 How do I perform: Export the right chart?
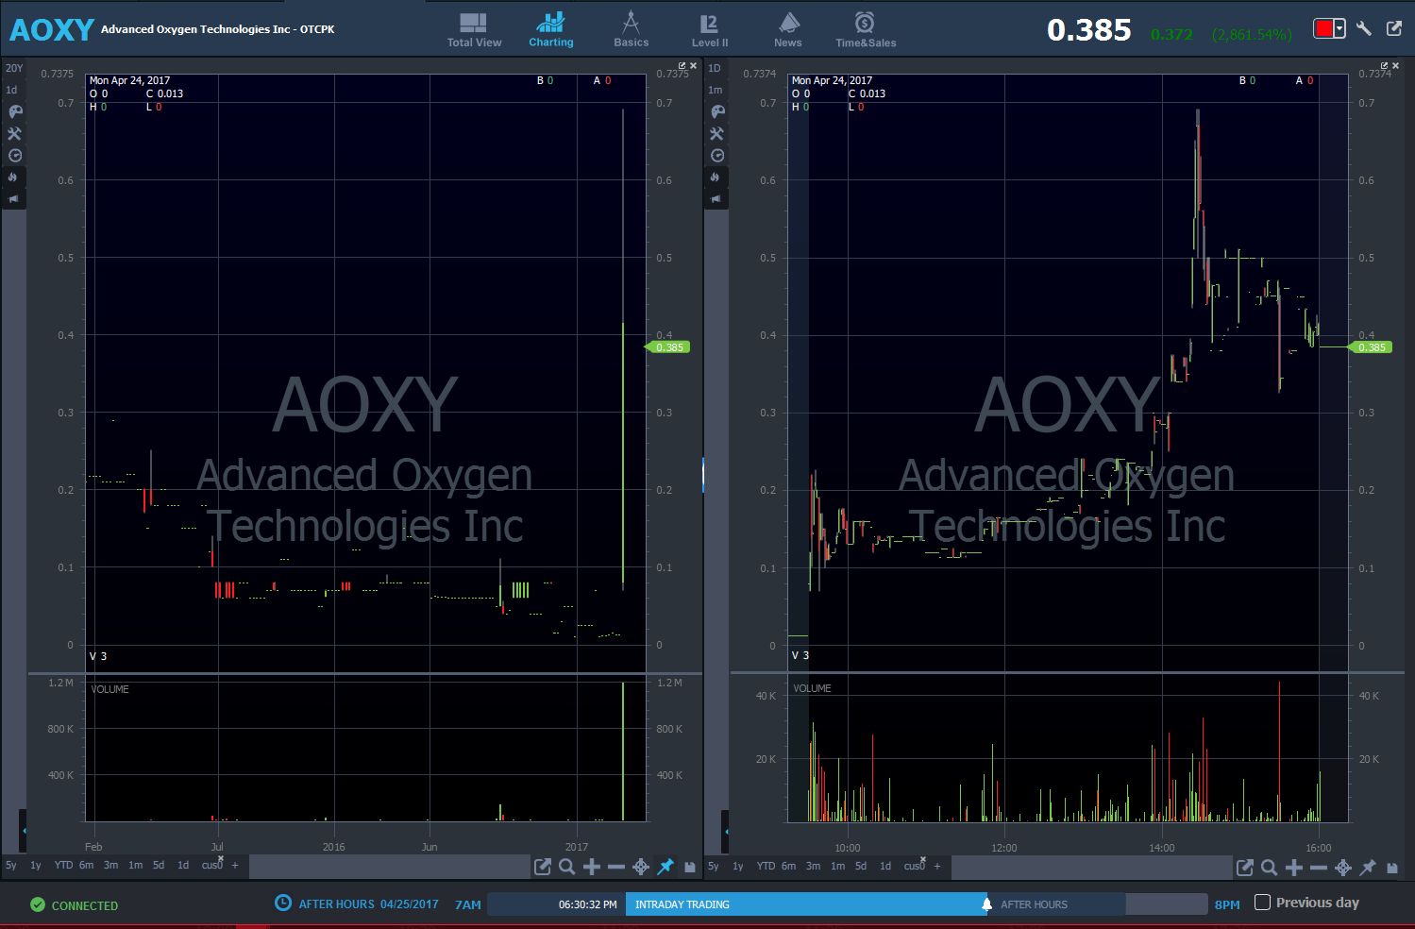[x=1245, y=868]
